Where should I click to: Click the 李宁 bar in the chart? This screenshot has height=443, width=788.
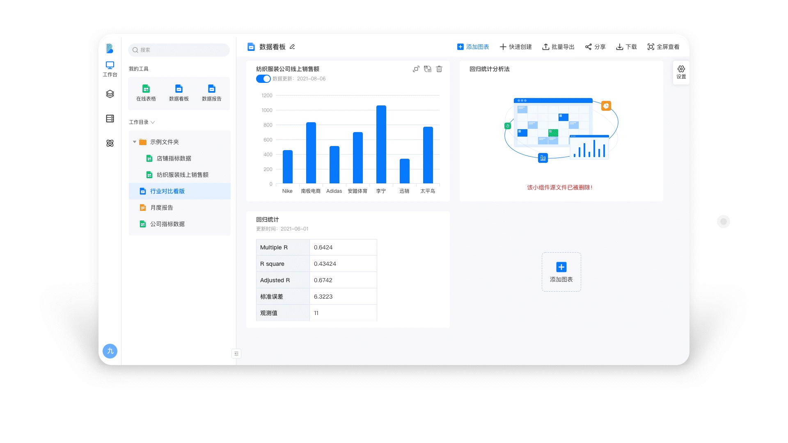coord(381,144)
